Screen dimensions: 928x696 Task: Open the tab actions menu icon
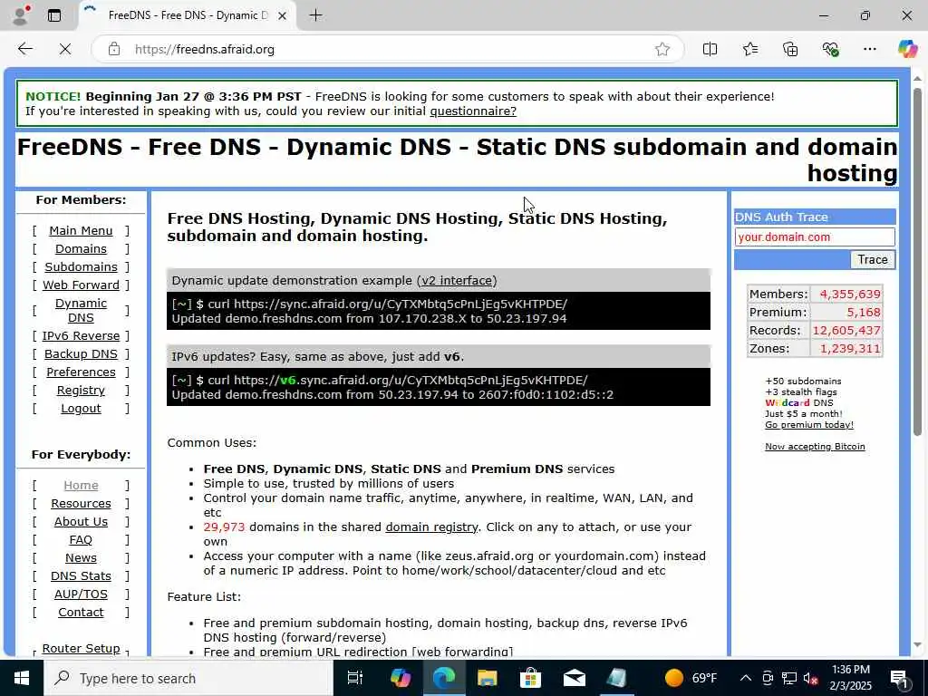click(54, 15)
